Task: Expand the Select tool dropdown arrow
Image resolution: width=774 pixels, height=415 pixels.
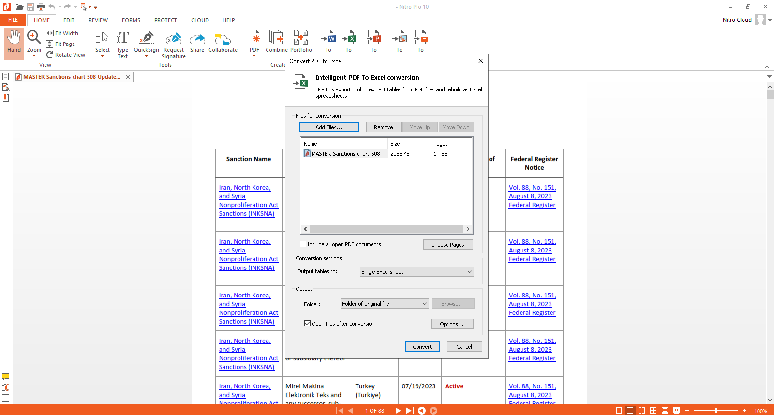Action: (x=102, y=56)
